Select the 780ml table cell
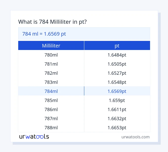Viewport: 168px width, 152px height. (51, 55)
